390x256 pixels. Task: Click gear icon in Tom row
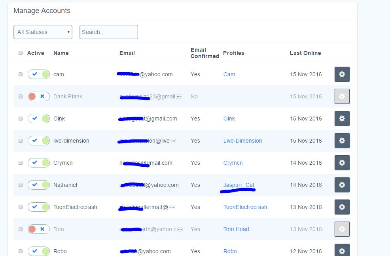pos(342,229)
